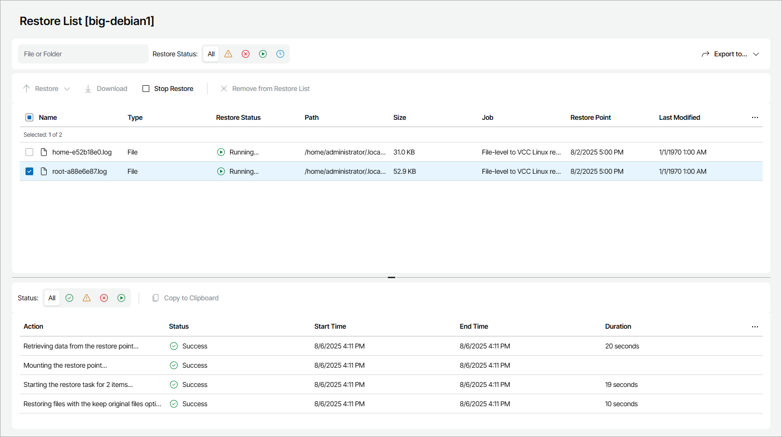Filter restore list by failed status icon
Screen dimensions: 782x437
point(246,54)
